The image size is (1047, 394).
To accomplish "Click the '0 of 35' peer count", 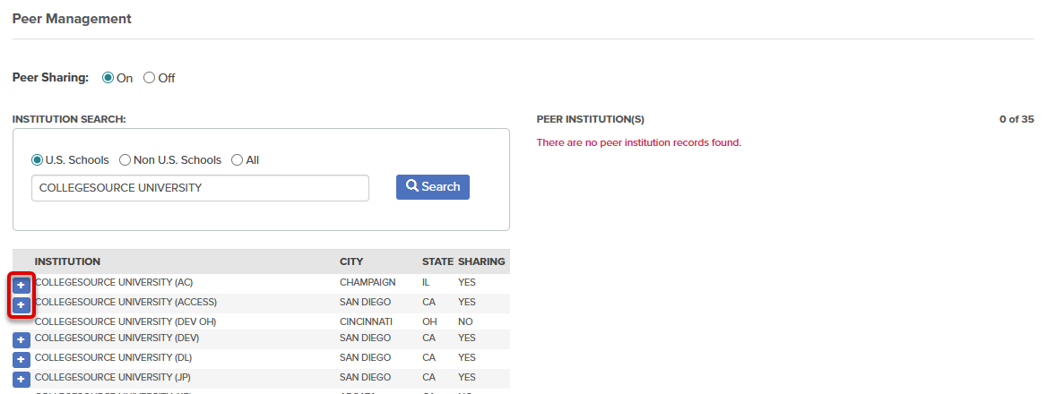I will tap(1017, 119).
